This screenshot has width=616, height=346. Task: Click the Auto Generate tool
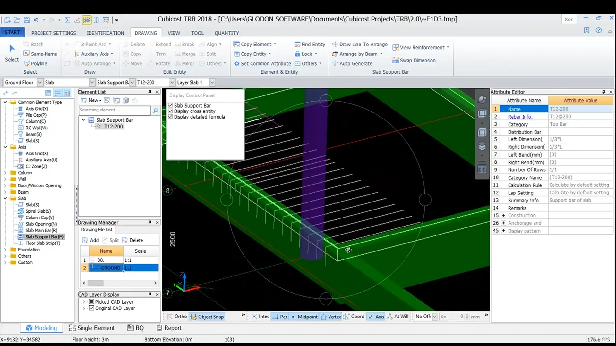[x=352, y=64]
